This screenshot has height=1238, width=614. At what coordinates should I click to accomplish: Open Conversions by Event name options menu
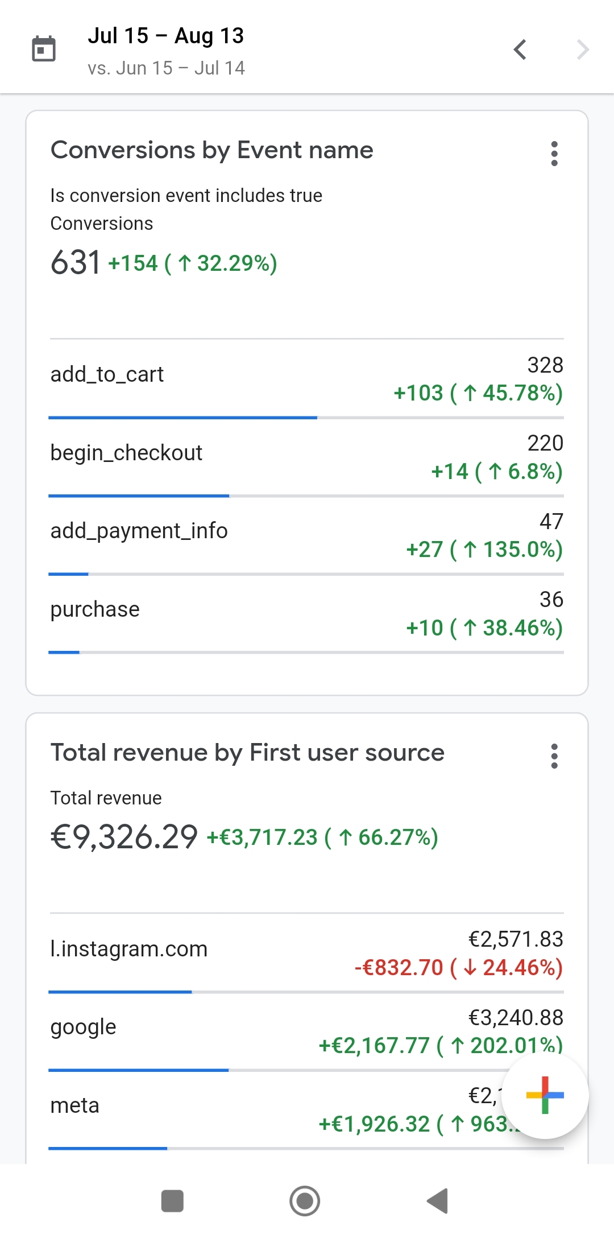(554, 154)
